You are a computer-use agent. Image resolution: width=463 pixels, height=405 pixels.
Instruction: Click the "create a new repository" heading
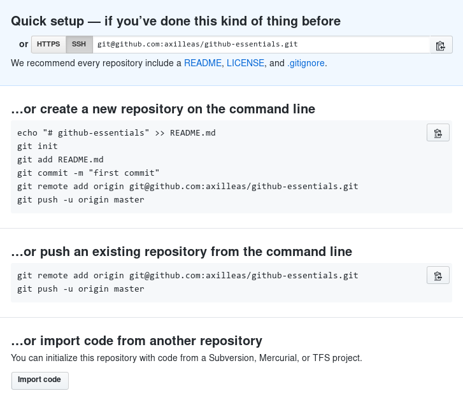click(x=163, y=109)
